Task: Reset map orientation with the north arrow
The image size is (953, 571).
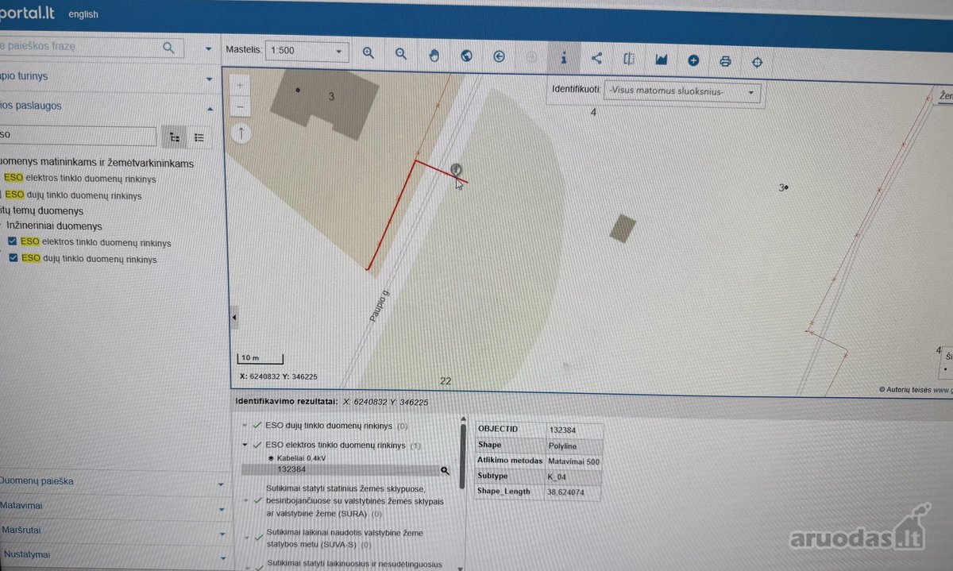Action: (x=241, y=133)
